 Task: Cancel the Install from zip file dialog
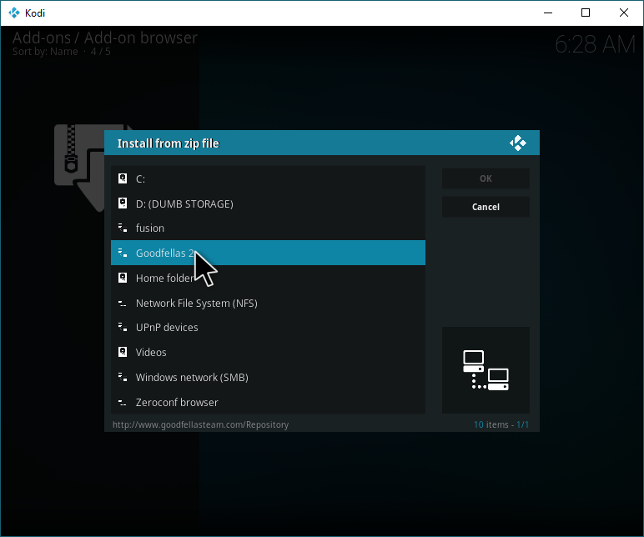486,207
